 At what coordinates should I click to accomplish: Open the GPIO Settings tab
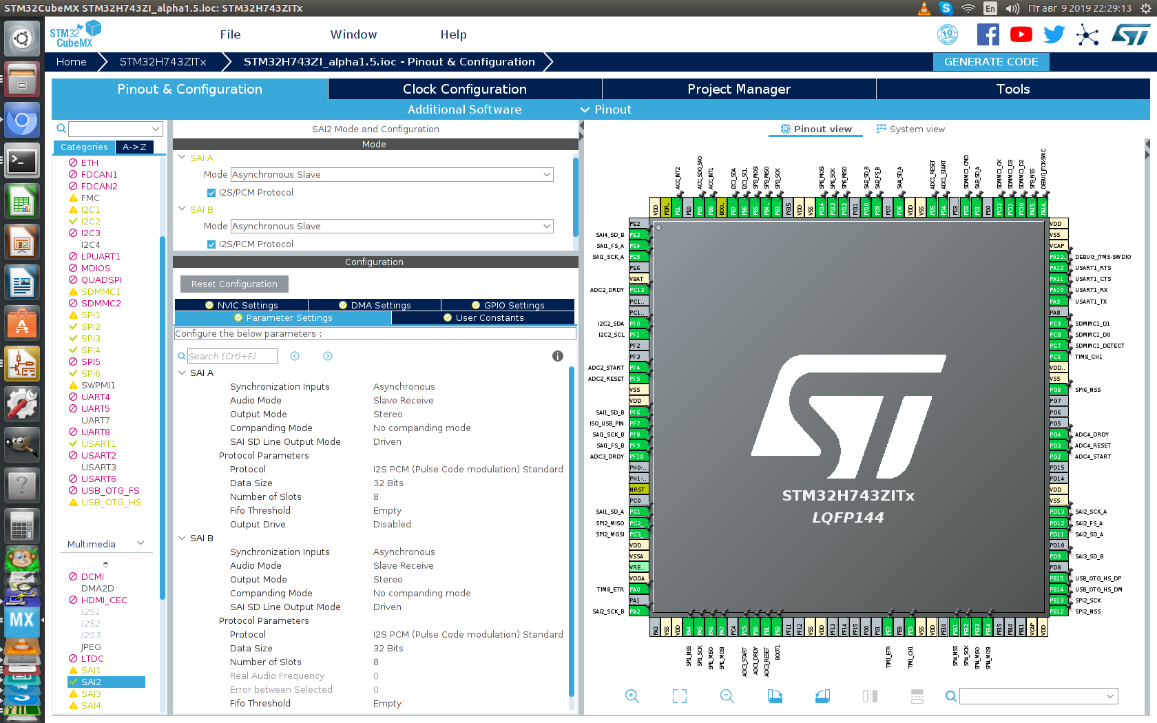[508, 305]
